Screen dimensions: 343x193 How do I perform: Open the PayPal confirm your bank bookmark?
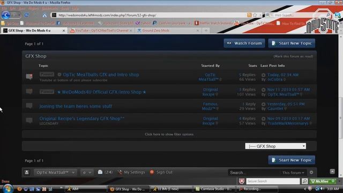173,23
